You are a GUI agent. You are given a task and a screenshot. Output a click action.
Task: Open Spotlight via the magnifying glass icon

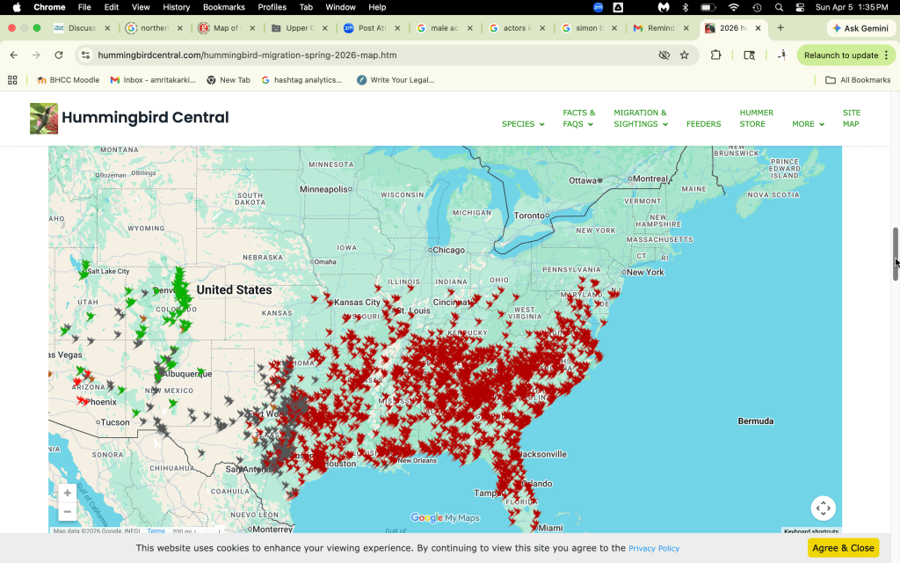pyautogui.click(x=778, y=7)
